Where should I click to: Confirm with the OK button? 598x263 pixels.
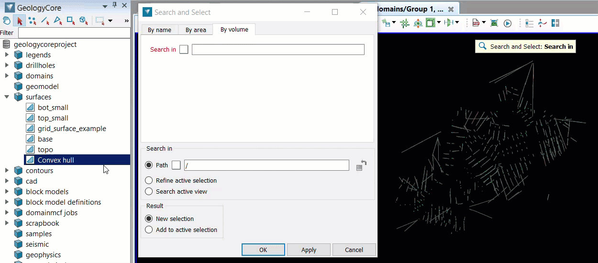pyautogui.click(x=263, y=250)
